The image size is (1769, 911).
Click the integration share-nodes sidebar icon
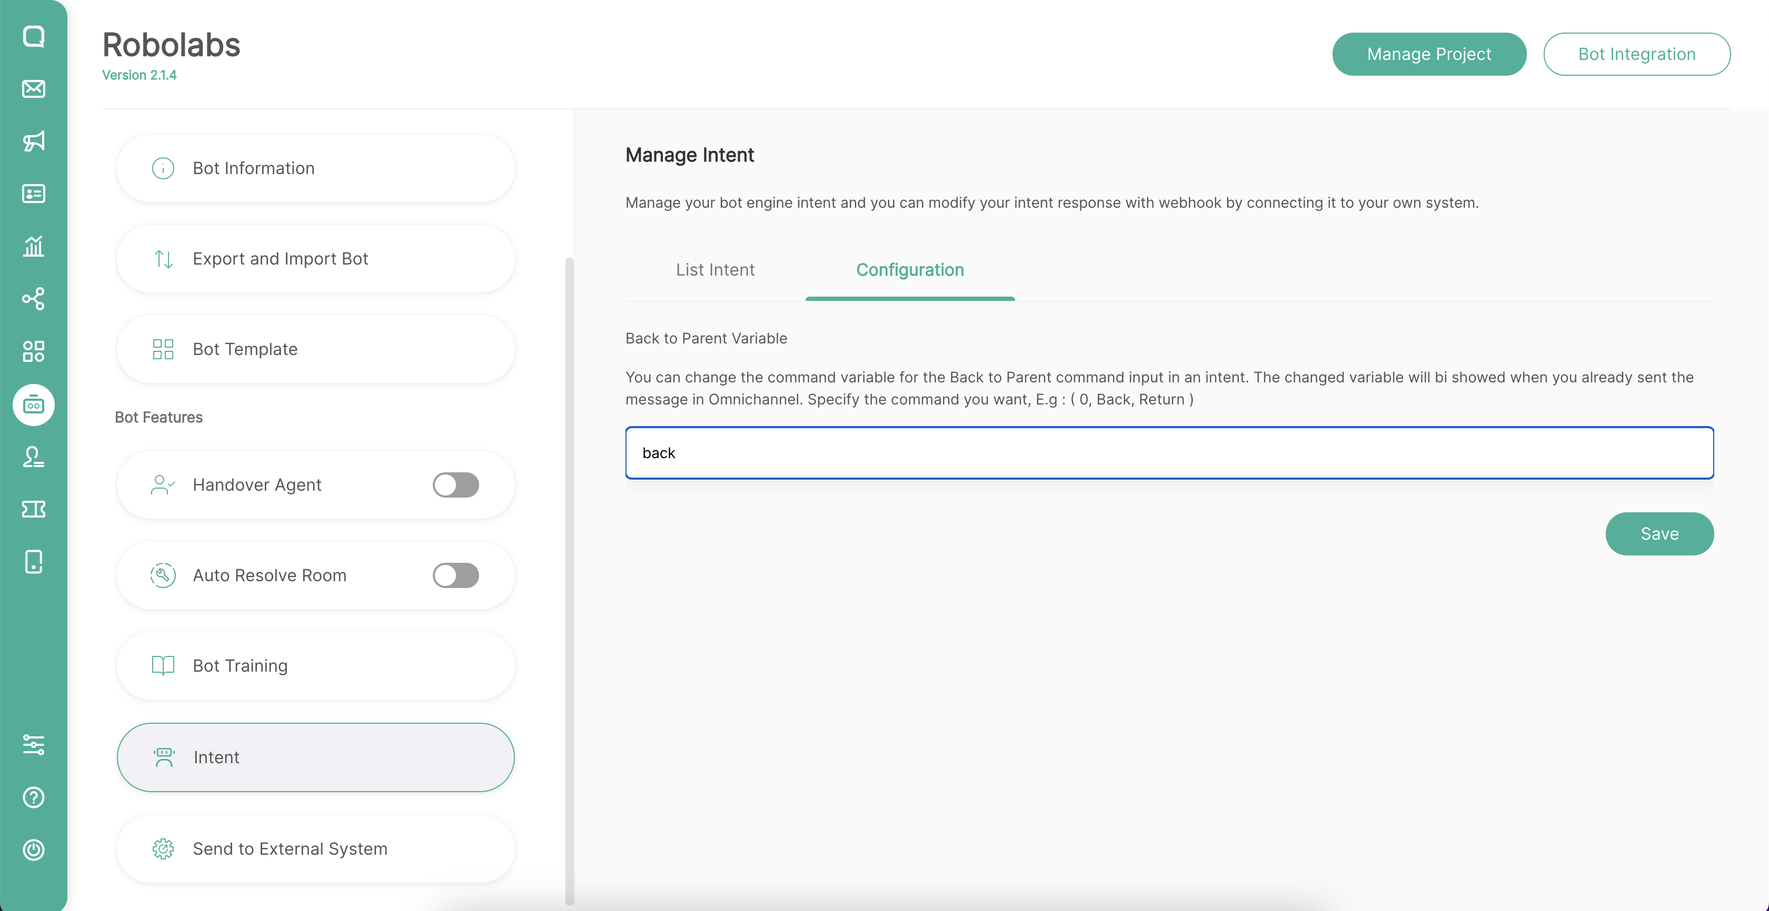point(34,299)
